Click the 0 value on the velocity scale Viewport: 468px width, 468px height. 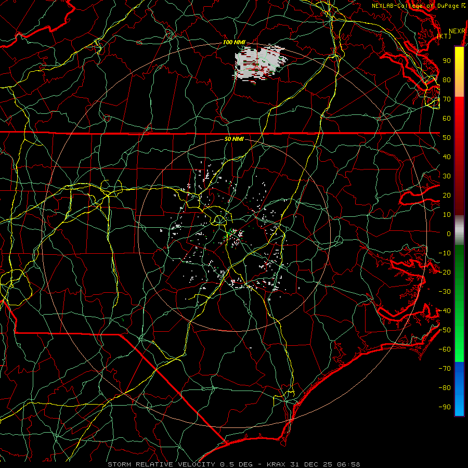coord(449,233)
